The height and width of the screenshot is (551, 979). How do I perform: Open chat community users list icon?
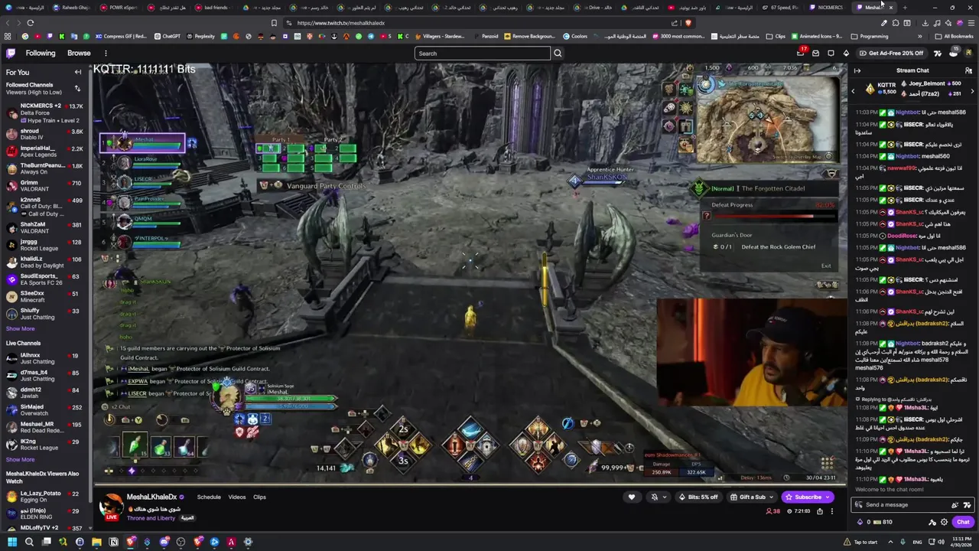[x=968, y=70]
